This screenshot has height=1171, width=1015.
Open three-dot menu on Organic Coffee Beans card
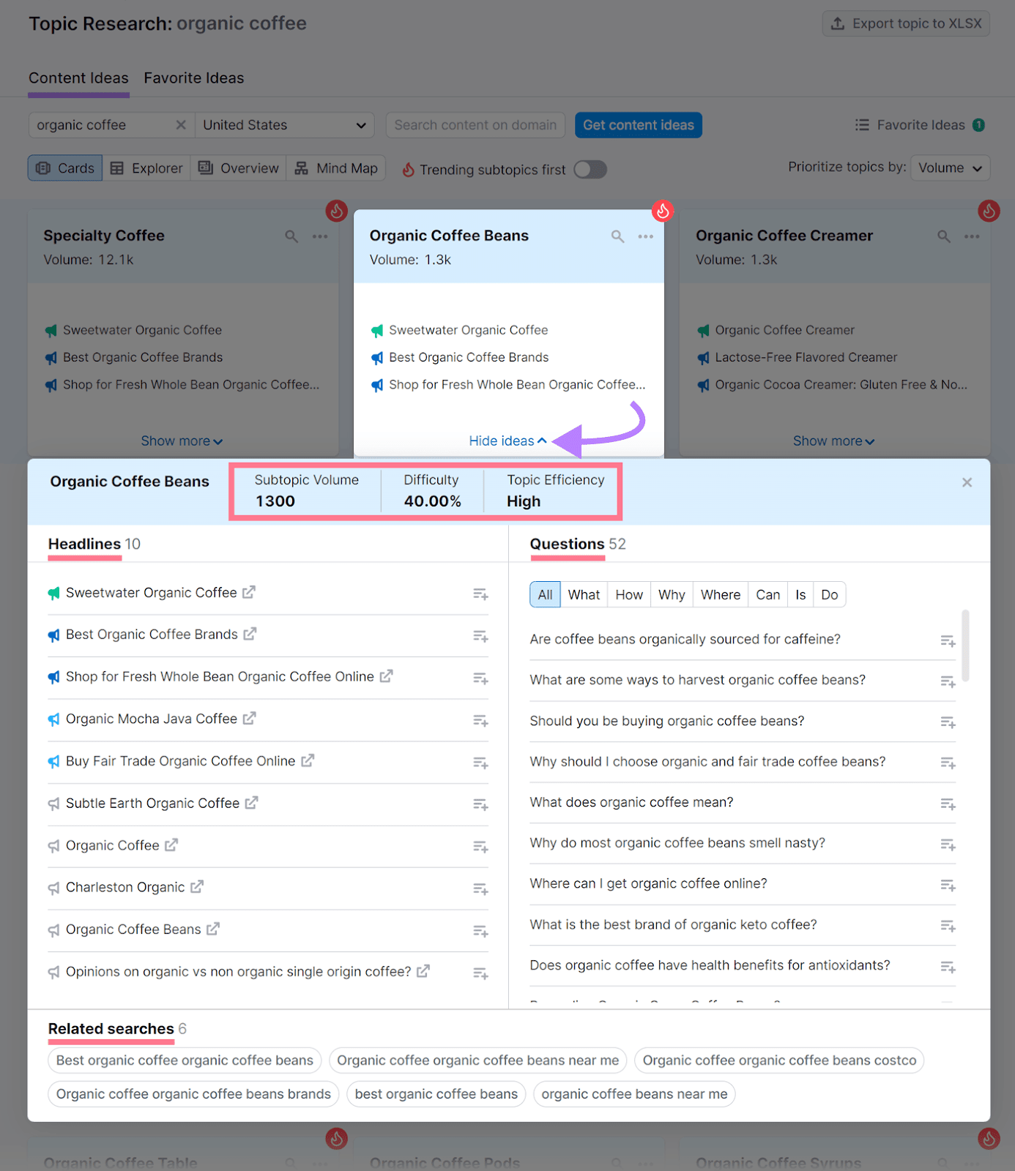[645, 236]
